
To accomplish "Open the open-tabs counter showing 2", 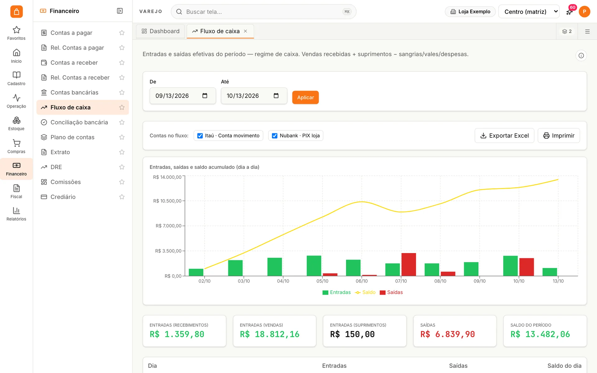I will point(567,31).
